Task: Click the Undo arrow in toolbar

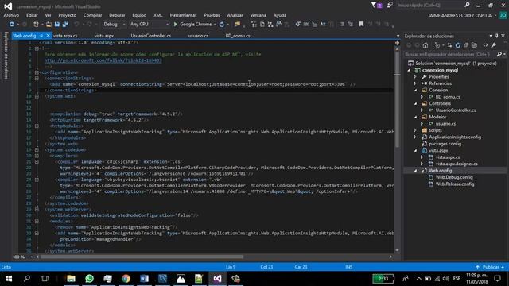Action: click(x=76, y=25)
